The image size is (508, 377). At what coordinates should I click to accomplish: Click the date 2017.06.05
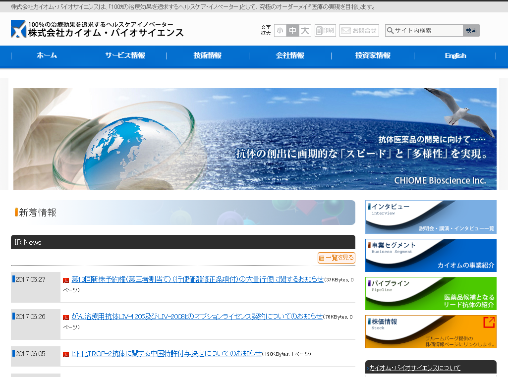pyautogui.click(x=30, y=354)
